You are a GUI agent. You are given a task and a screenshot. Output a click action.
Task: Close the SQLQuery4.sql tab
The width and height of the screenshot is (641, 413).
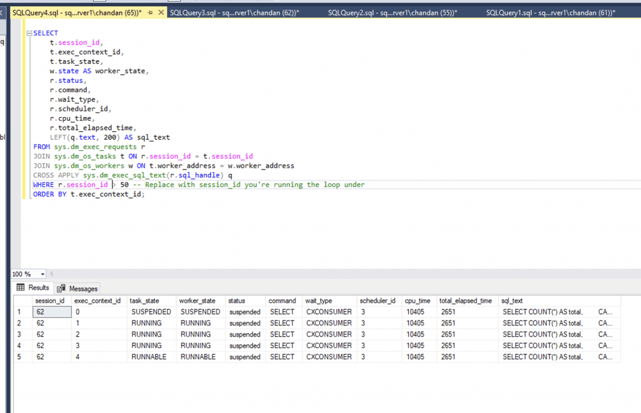pyautogui.click(x=160, y=11)
